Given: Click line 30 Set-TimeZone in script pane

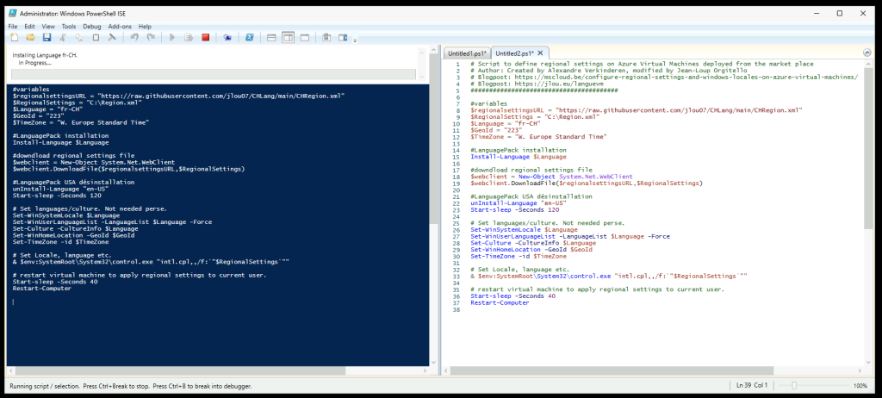Looking at the screenshot, I should tap(519, 256).
